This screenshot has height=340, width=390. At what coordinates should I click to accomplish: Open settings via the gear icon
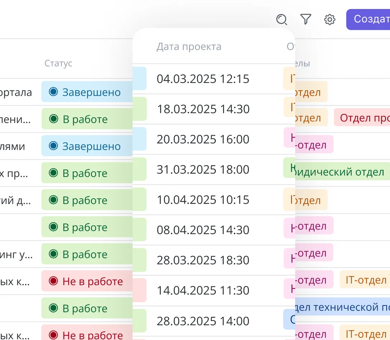pyautogui.click(x=330, y=19)
